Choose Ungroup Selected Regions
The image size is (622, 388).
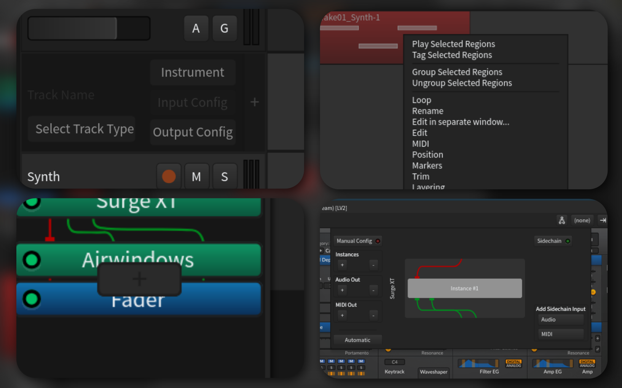point(462,83)
